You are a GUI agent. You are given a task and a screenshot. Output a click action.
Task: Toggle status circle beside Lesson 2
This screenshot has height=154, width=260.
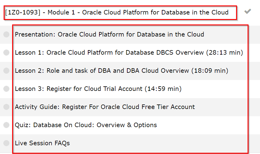click(6, 71)
